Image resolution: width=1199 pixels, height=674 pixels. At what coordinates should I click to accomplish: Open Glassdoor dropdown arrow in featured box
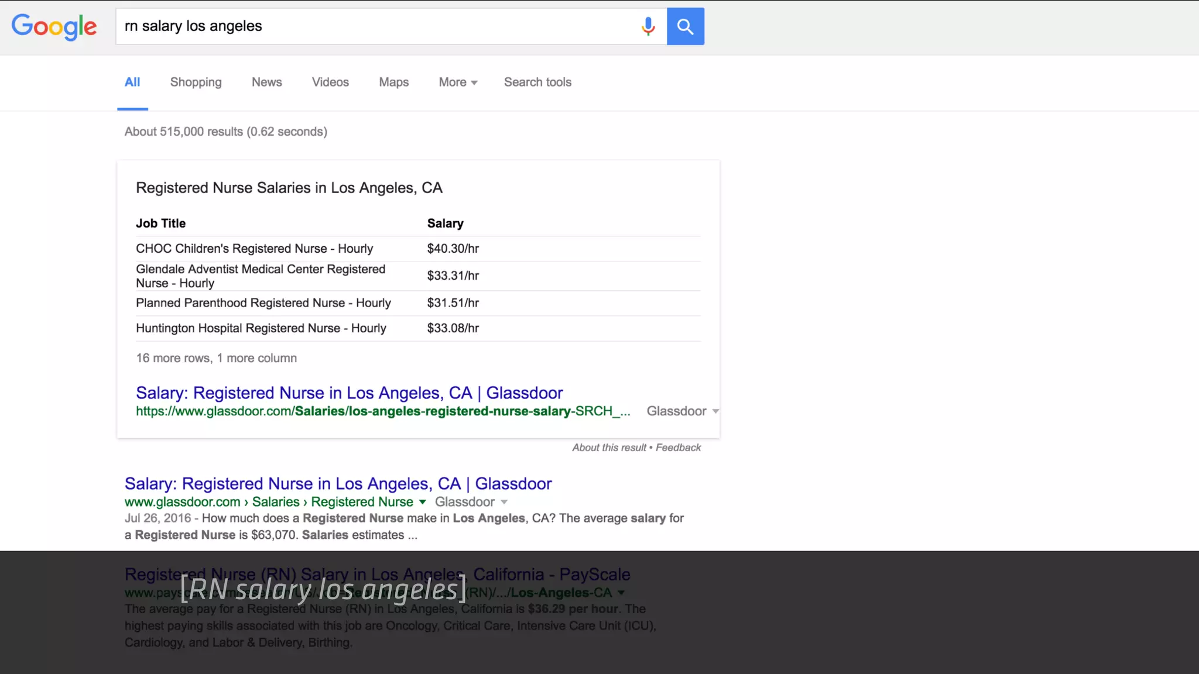click(x=715, y=411)
